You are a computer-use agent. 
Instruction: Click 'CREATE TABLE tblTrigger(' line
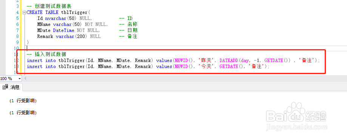pos(59,12)
